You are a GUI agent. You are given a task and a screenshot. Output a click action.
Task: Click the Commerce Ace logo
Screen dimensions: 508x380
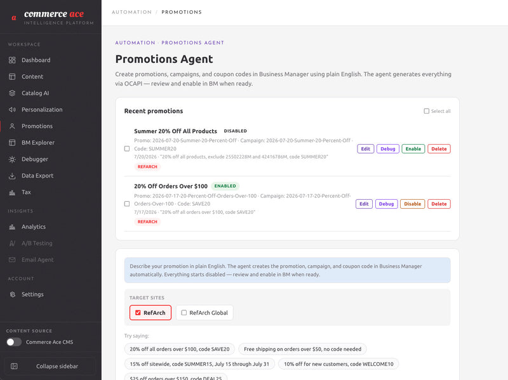[52, 18]
